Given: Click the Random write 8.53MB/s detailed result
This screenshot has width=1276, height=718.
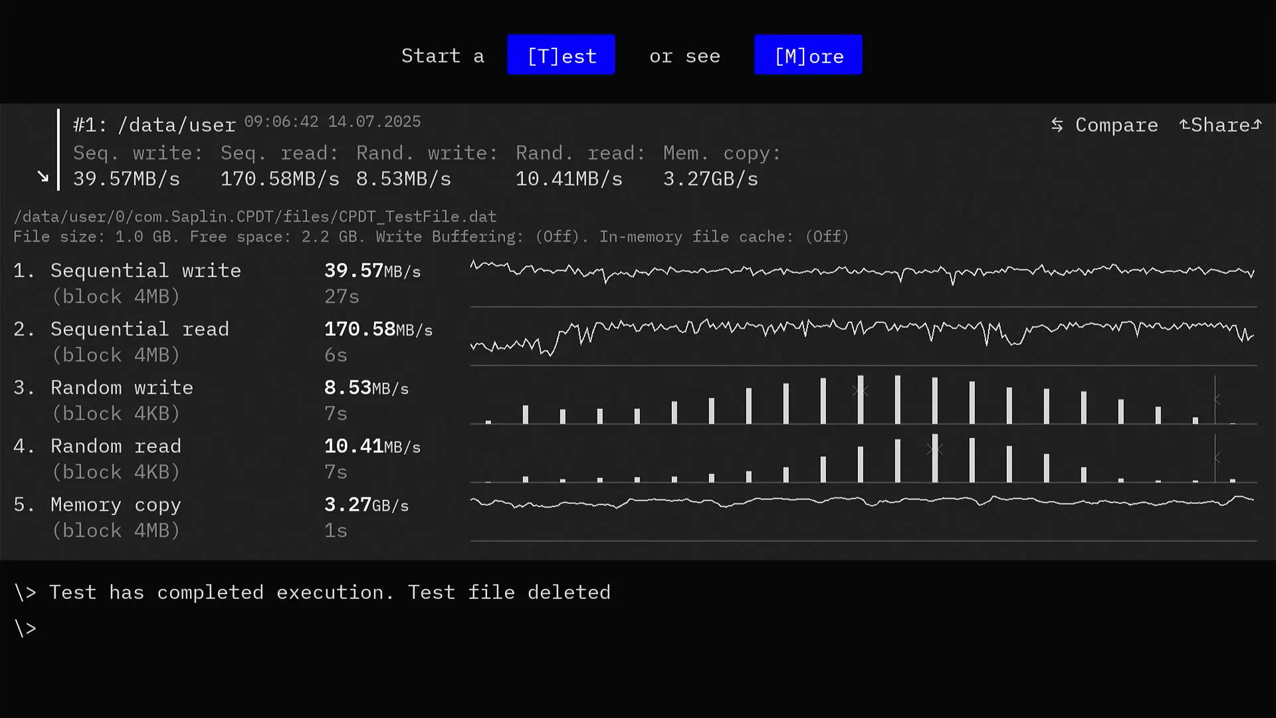Looking at the screenshot, I should (x=366, y=388).
